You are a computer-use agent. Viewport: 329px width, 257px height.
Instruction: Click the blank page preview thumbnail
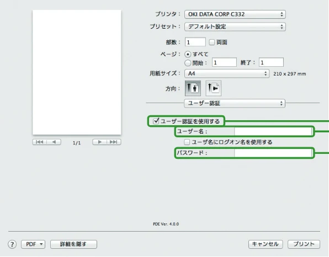tap(77, 72)
